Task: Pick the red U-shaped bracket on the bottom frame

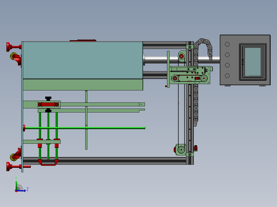Action: click(48, 162)
